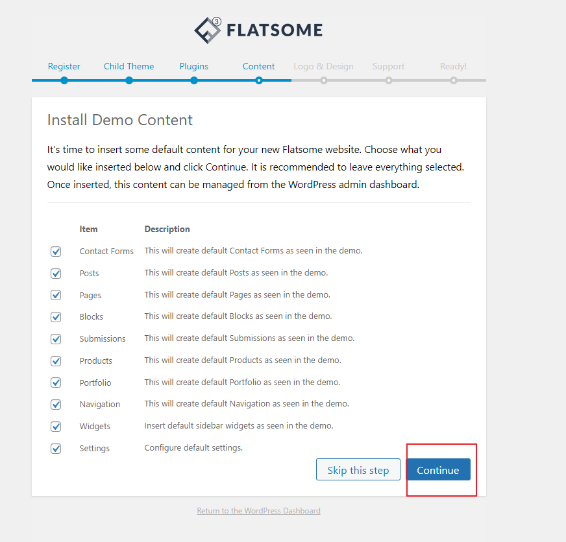The height and width of the screenshot is (542, 566).
Task: Click the Posts item label
Action: 89,274
